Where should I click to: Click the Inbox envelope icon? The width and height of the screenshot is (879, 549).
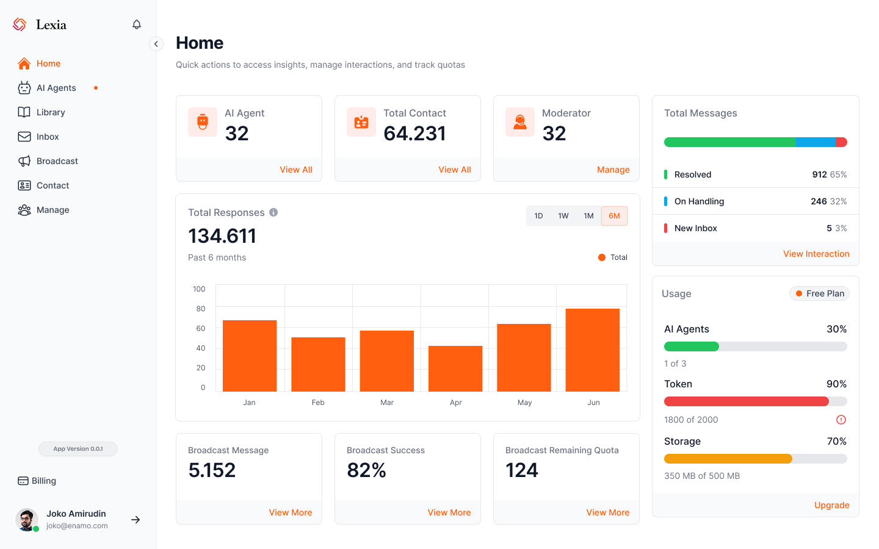24,137
